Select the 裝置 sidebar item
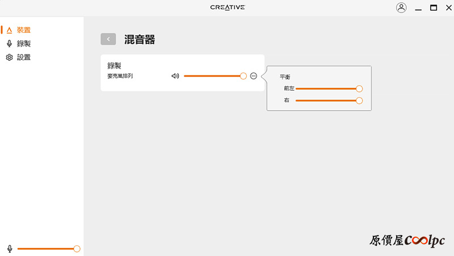Viewport: 454px width, 256px height. tap(18, 30)
